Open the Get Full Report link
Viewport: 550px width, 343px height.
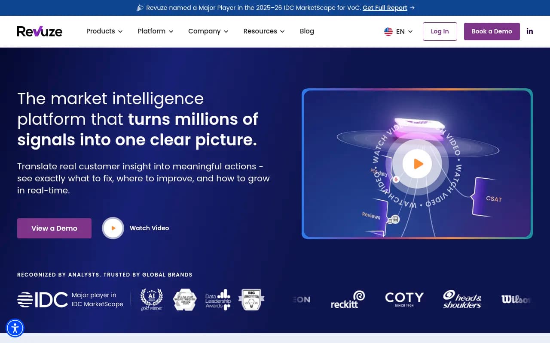385,8
